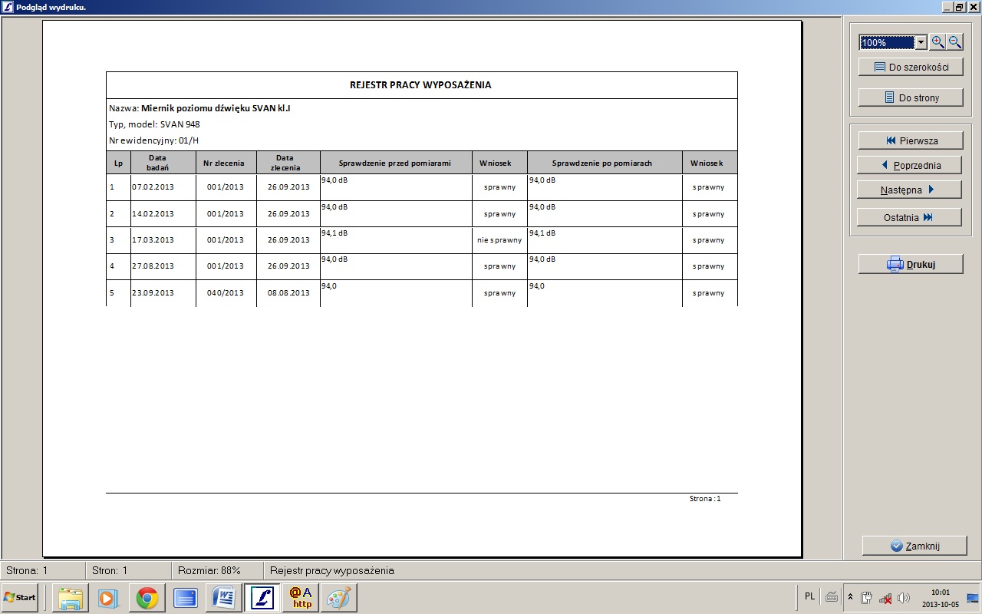
Task: Click the Podgląd wydruku window icon
Action: [x=7, y=7]
